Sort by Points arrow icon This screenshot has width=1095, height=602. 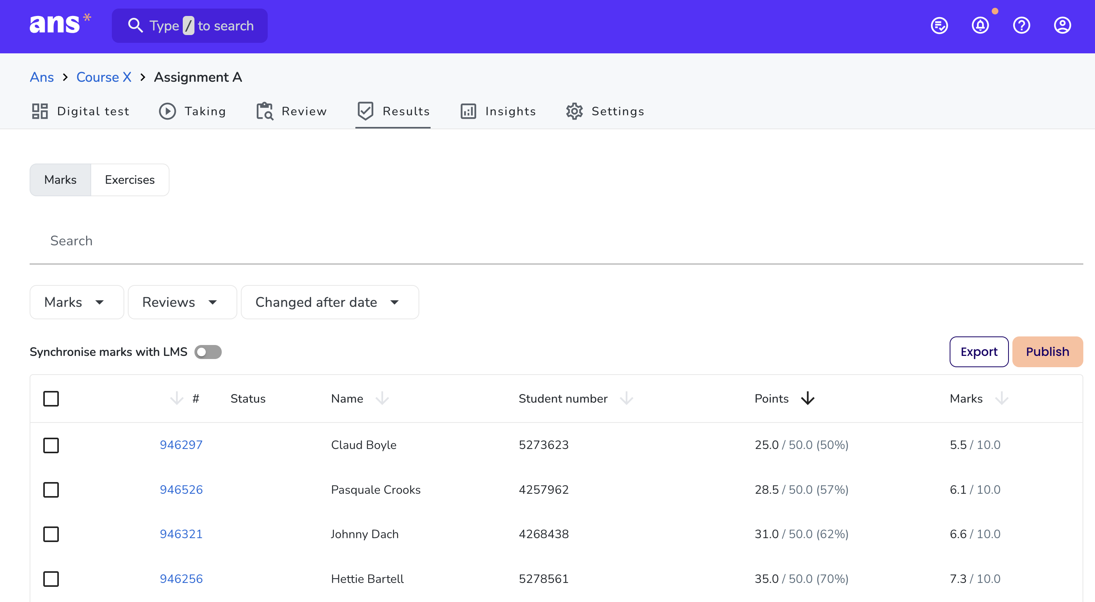tap(807, 398)
